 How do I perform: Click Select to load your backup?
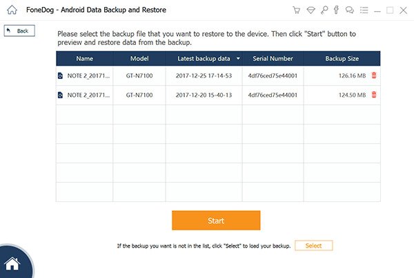[313, 245]
